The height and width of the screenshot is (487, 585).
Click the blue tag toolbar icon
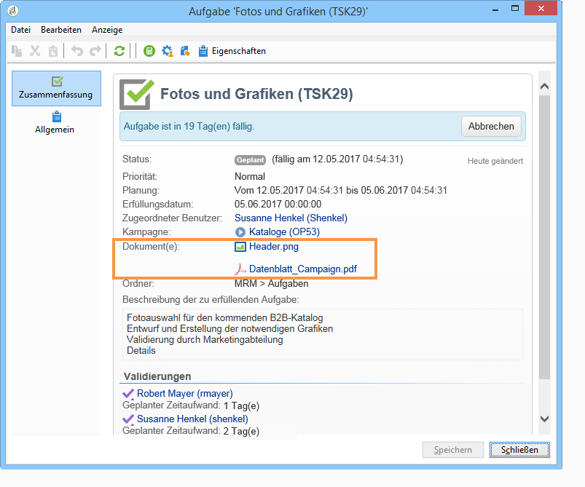pyautogui.click(x=186, y=51)
